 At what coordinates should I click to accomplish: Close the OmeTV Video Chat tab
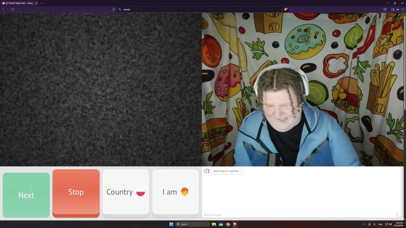pos(36,3)
